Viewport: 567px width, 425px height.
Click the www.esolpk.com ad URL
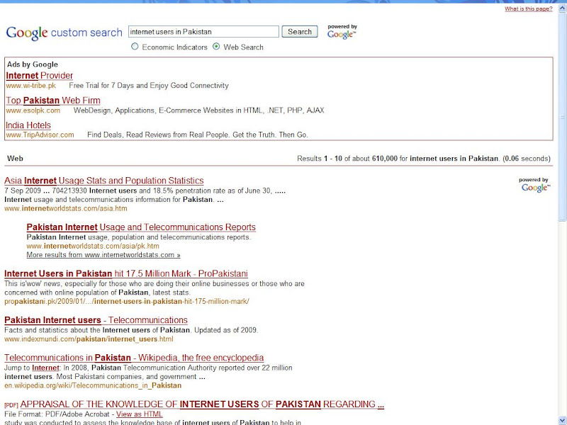pos(33,110)
